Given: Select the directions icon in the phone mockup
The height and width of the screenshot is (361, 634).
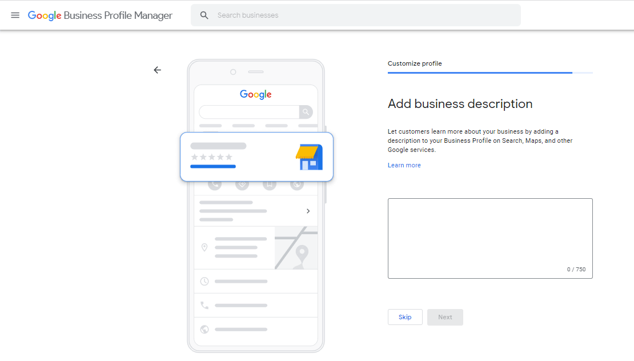Looking at the screenshot, I should 242,184.
